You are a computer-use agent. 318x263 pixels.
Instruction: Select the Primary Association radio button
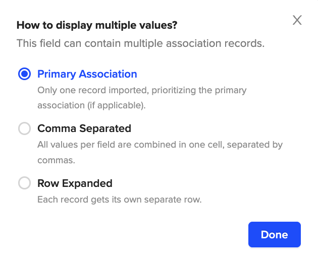(x=24, y=74)
